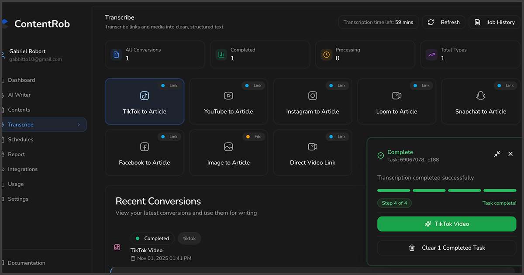Select the Snapchat to Article tool
This screenshot has width=524, height=275.
(480, 101)
